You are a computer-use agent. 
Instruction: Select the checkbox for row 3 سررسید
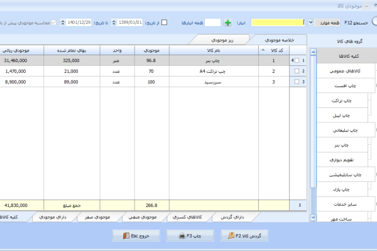297,82
